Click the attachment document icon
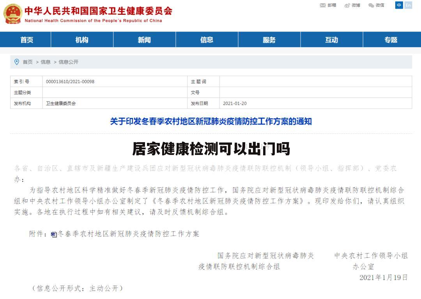The width and height of the screenshot is (421, 299). click(54, 234)
